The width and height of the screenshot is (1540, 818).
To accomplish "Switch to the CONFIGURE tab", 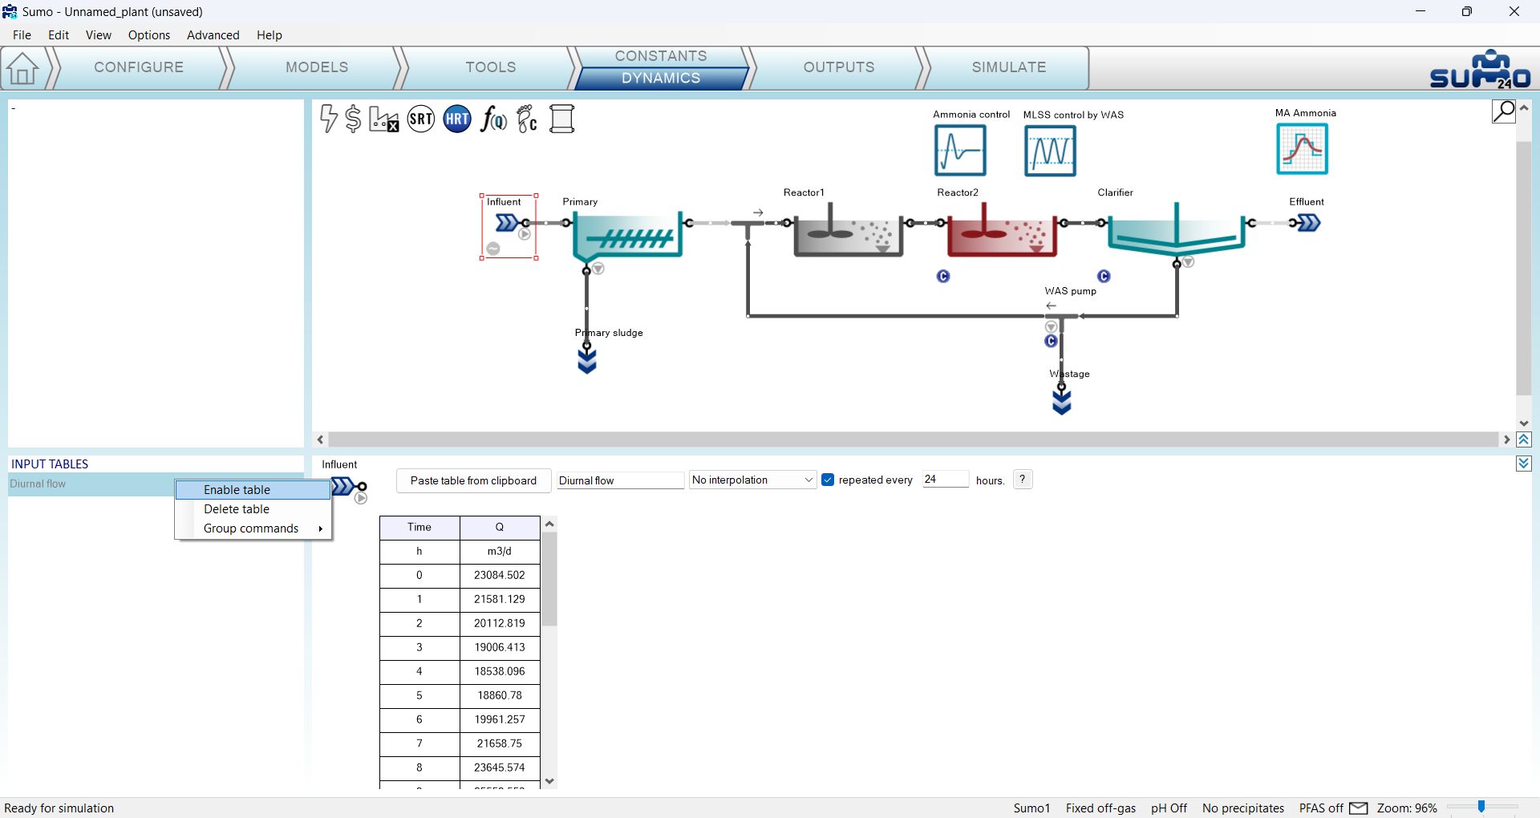I will [x=139, y=67].
